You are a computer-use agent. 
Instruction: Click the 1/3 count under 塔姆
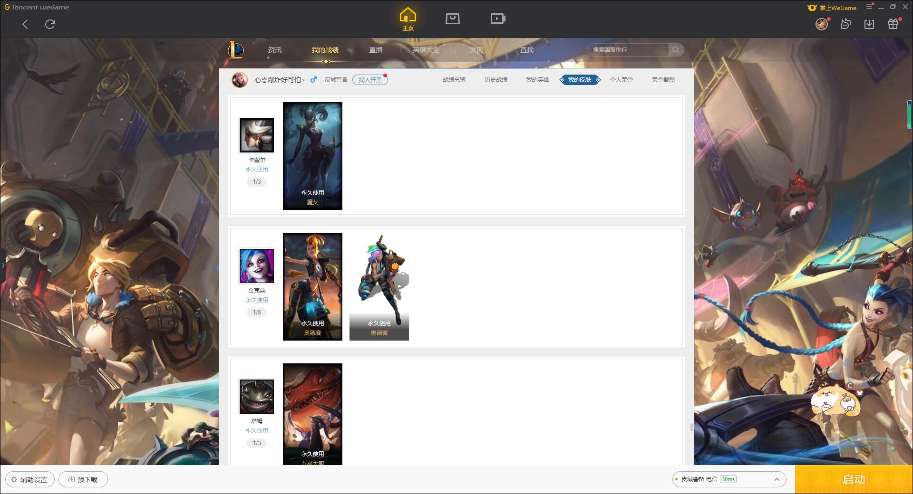click(257, 443)
